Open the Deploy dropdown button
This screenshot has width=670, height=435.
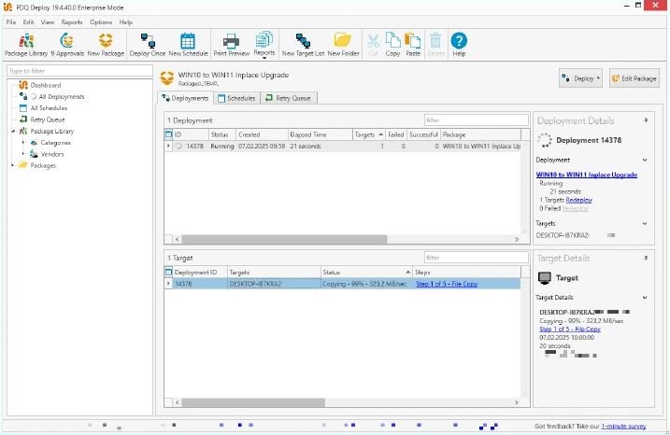click(580, 78)
